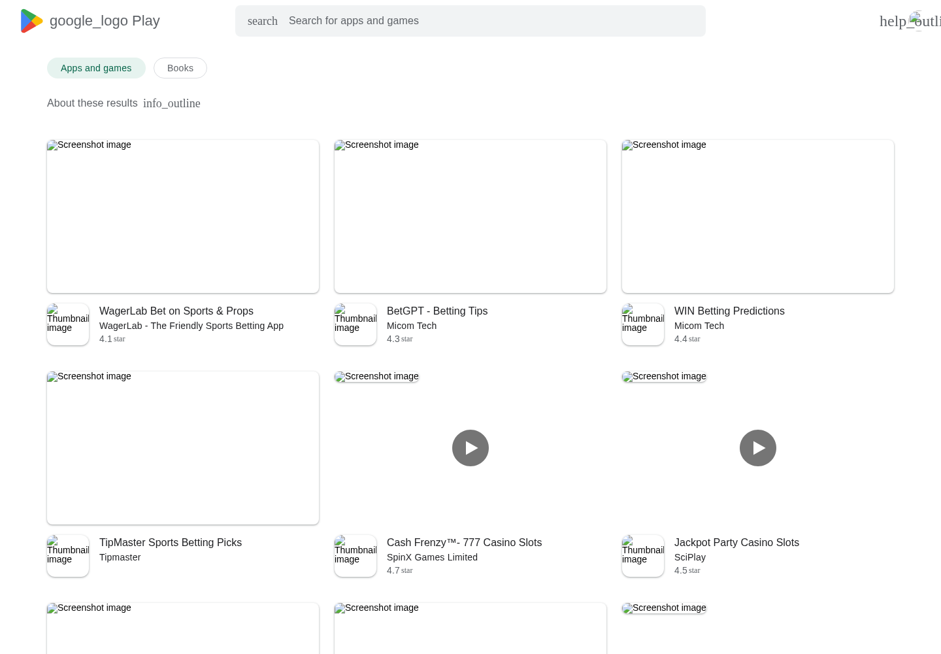Click Micom Tech under BetGPT

coord(412,326)
